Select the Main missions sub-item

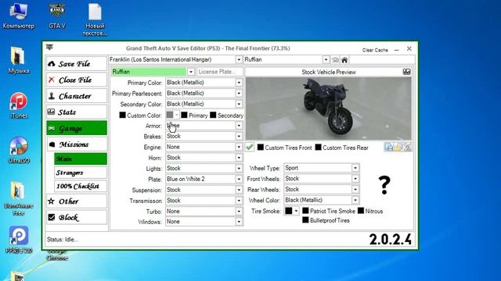(x=81, y=158)
